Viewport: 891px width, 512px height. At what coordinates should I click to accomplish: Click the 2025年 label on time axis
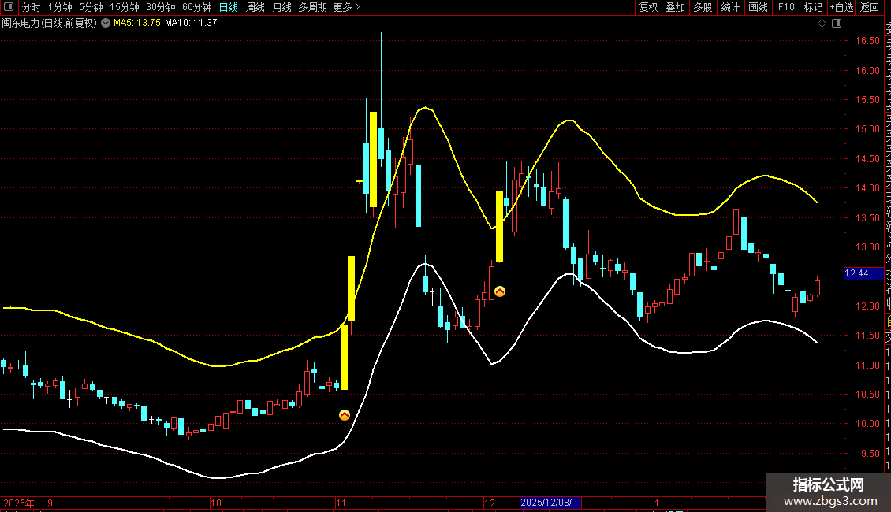19,503
